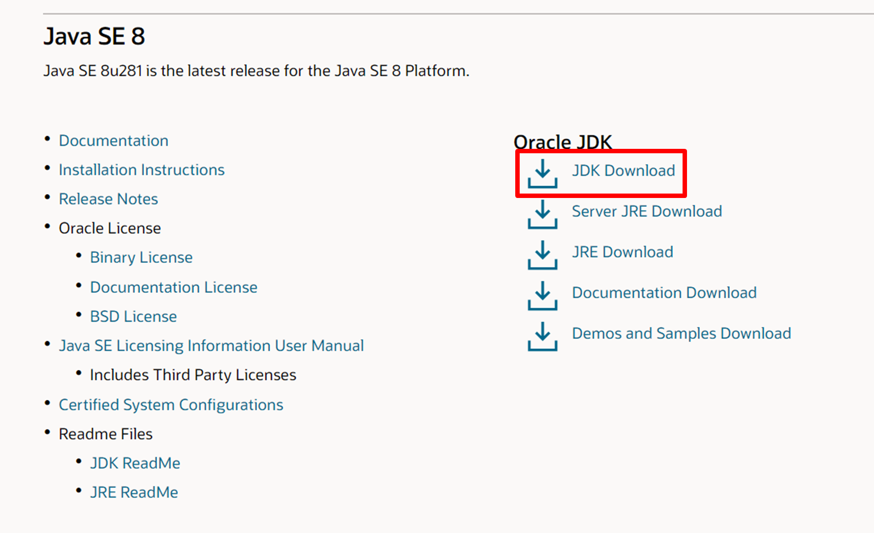The height and width of the screenshot is (533, 874).
Task: Open the Documentation link in the list
Action: pos(114,140)
